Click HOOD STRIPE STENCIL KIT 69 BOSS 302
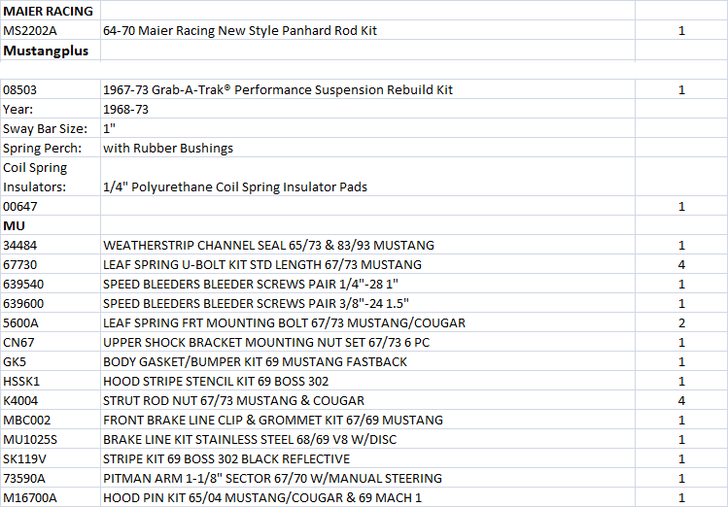 pyautogui.click(x=367, y=382)
